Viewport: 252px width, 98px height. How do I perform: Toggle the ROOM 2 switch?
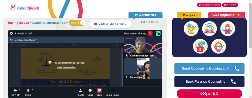[77, 23]
